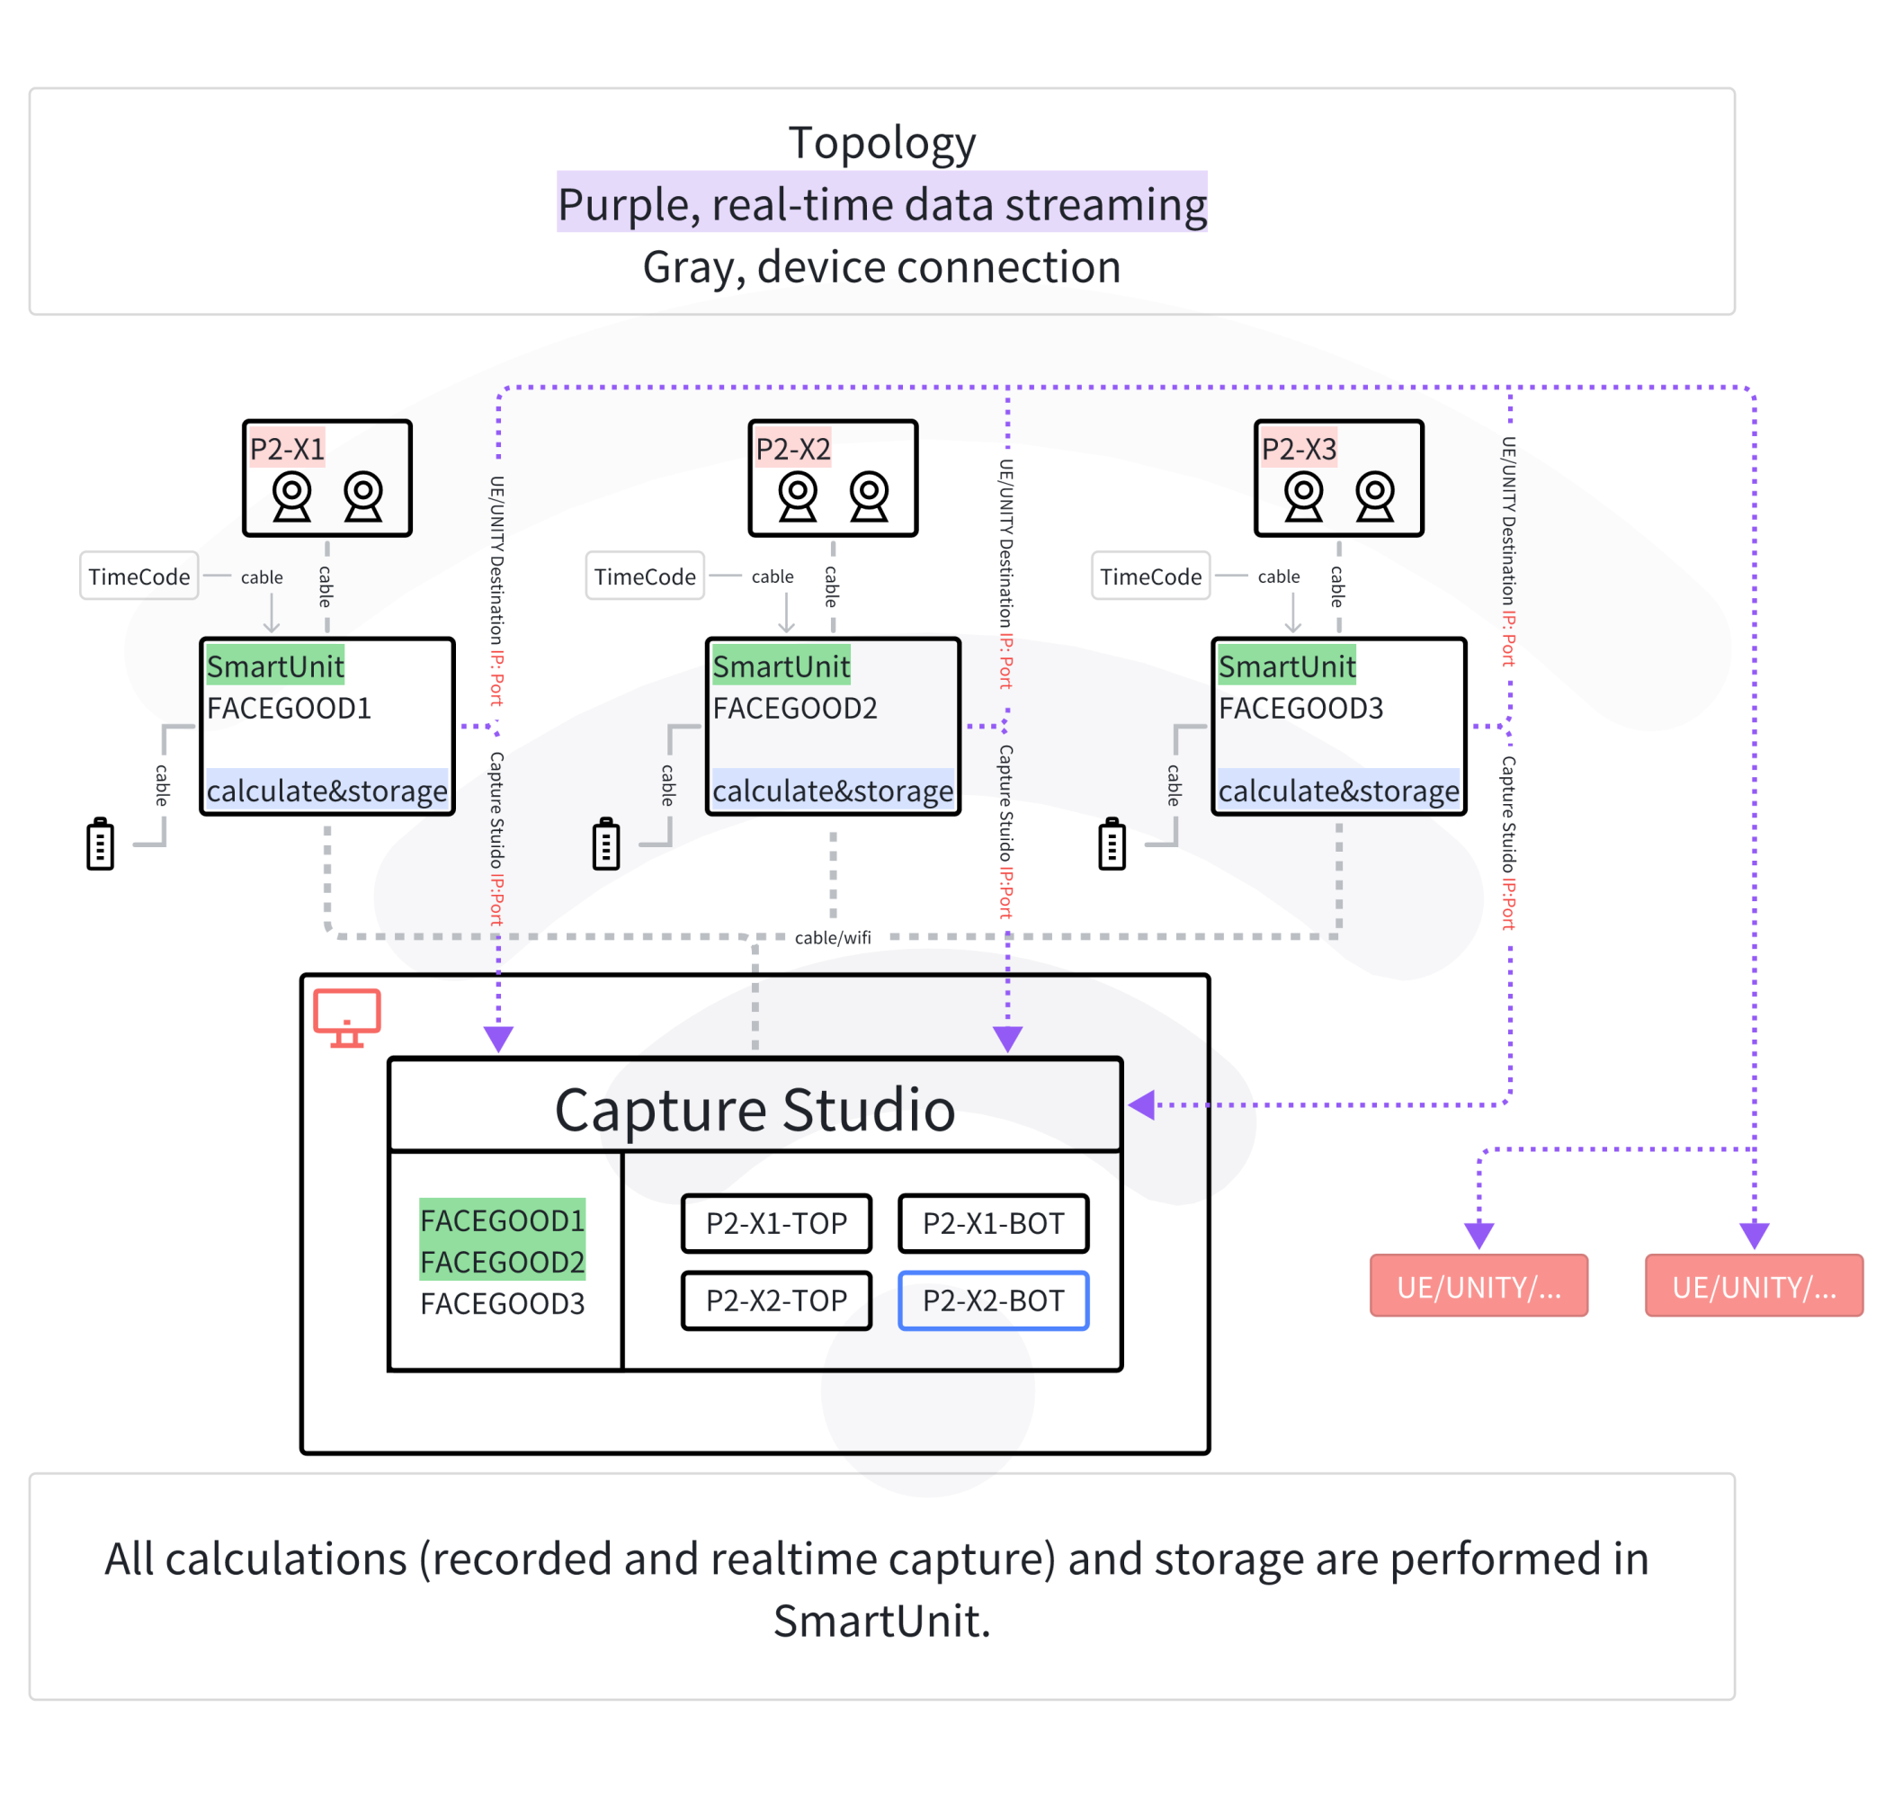
Task: Open the P2-X2-TOP view
Action: click(776, 1300)
